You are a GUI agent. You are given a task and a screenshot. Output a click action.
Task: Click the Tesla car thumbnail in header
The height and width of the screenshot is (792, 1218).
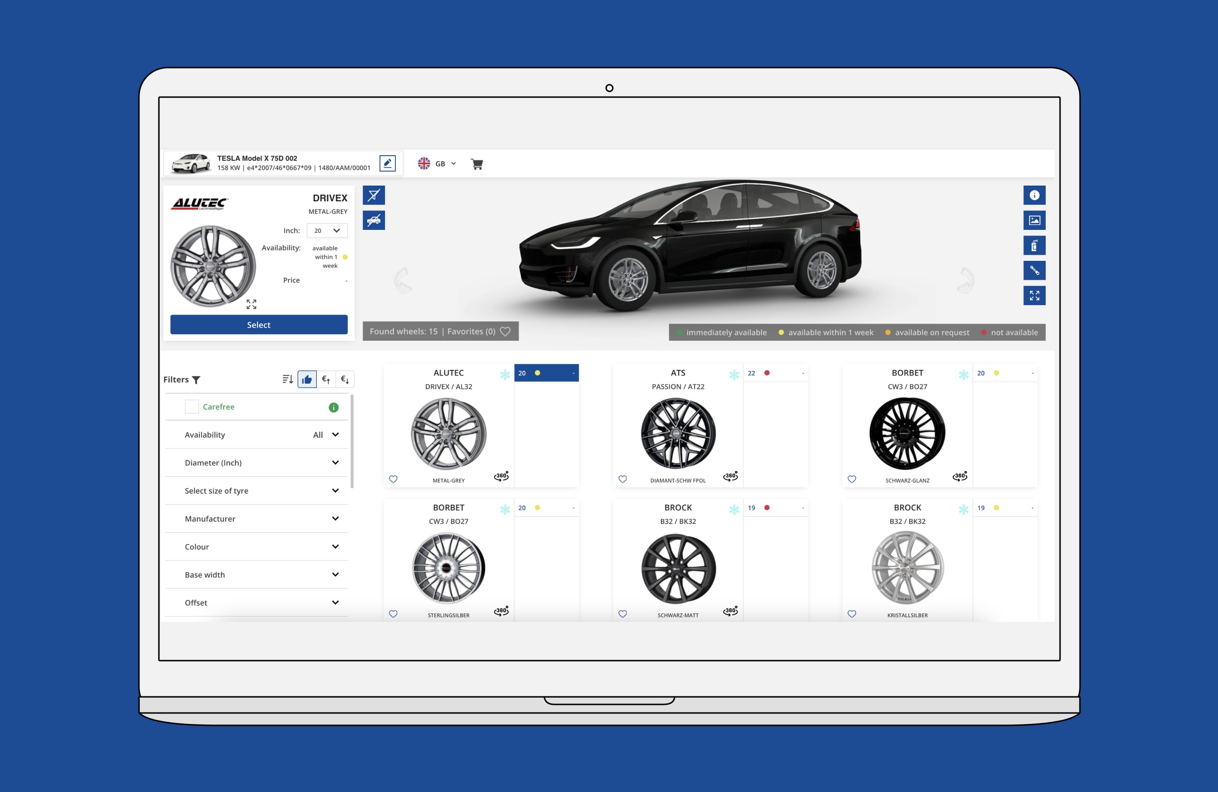190,163
